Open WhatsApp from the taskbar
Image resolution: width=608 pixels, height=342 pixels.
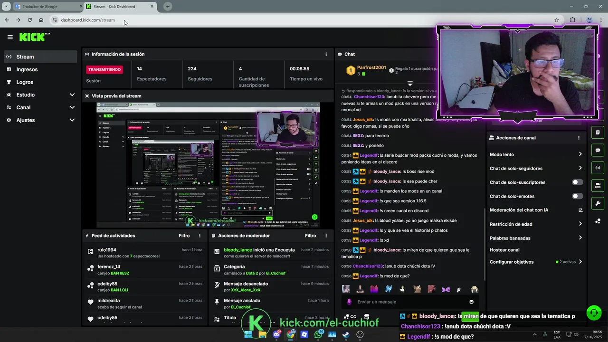click(318, 334)
